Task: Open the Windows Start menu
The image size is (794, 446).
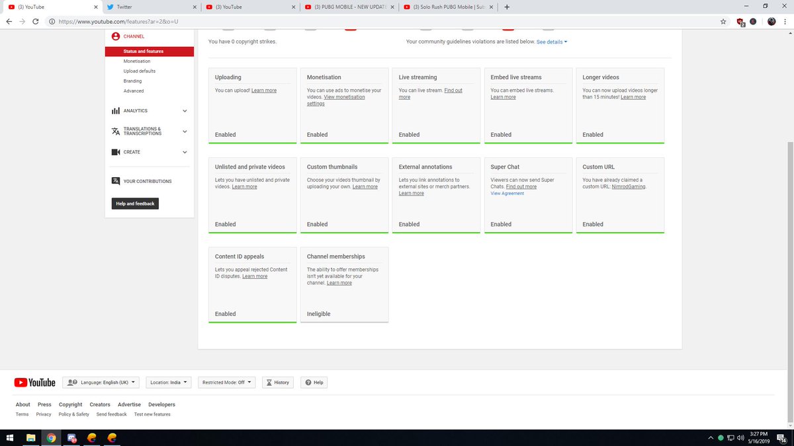Action: (x=10, y=437)
